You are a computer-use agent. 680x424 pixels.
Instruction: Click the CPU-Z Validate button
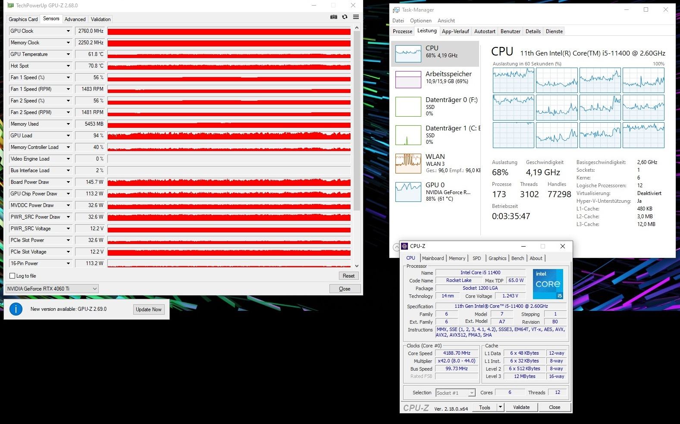[x=521, y=407]
